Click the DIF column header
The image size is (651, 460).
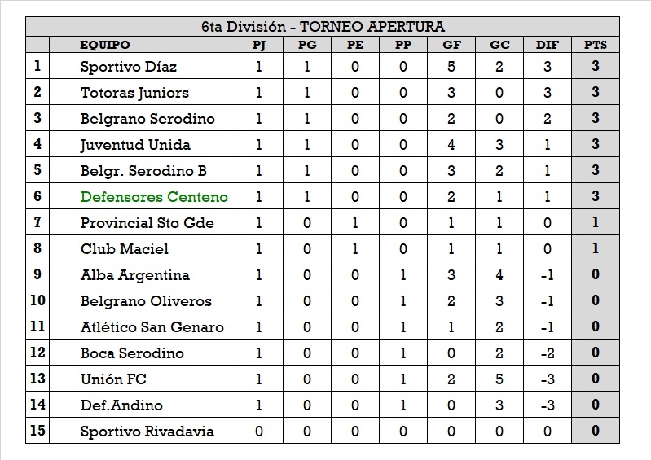pos(548,45)
